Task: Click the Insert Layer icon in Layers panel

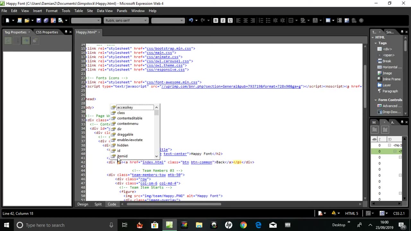Action: (x=375, y=130)
